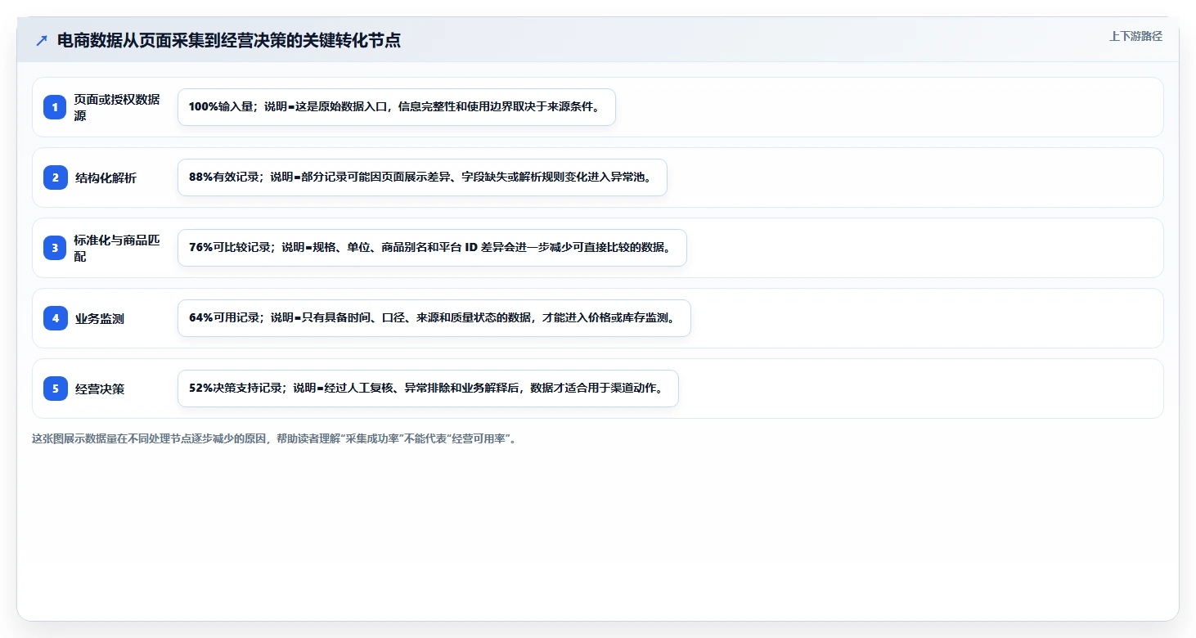Open the 76%可比较记录 description box
The width and height of the screenshot is (1196, 638).
(x=432, y=248)
